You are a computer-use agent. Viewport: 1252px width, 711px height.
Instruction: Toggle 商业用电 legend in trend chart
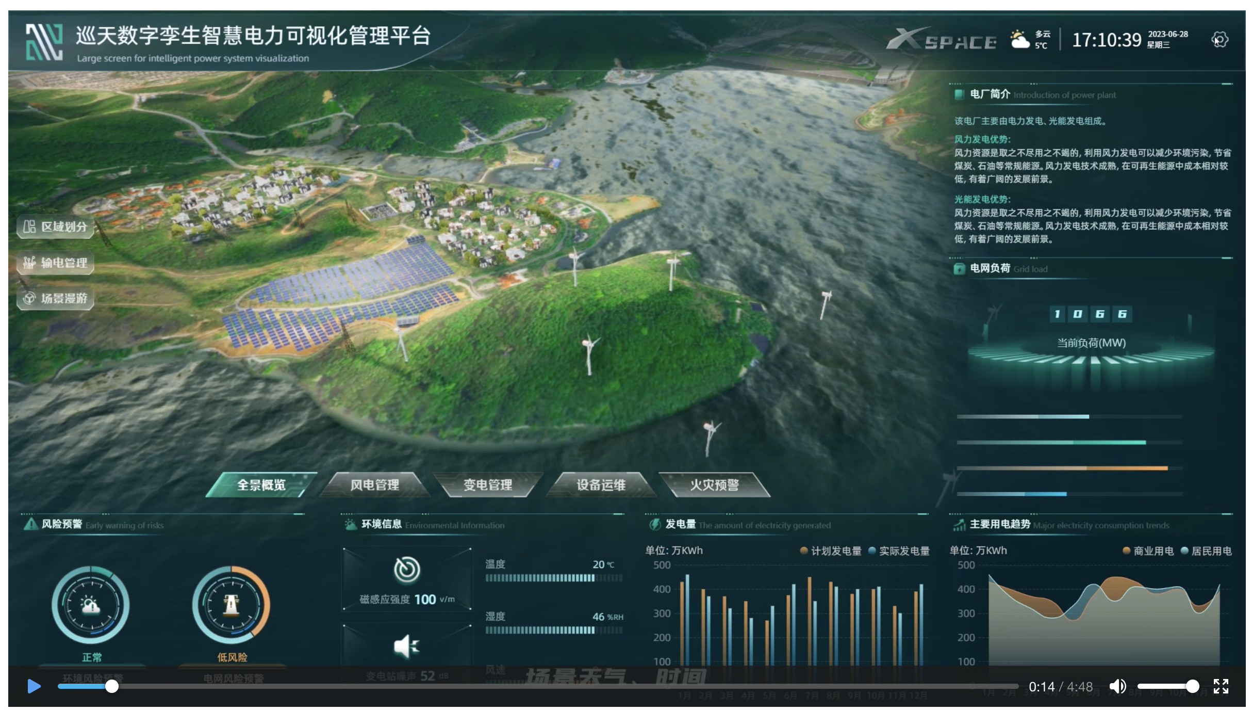pyautogui.click(x=1148, y=551)
